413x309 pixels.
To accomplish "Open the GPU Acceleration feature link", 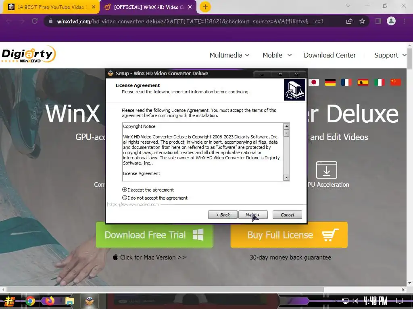I will click(328, 185).
